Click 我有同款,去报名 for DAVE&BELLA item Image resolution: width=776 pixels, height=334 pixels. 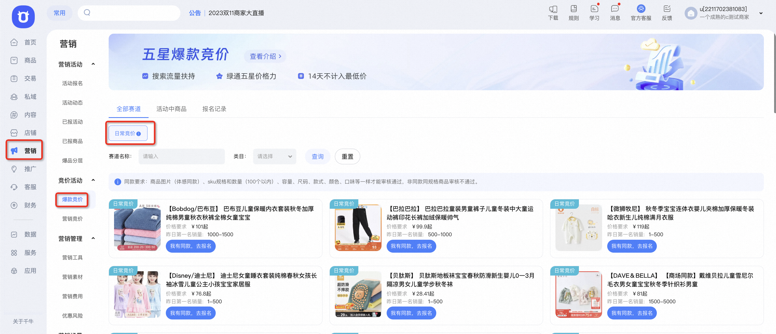pyautogui.click(x=632, y=313)
